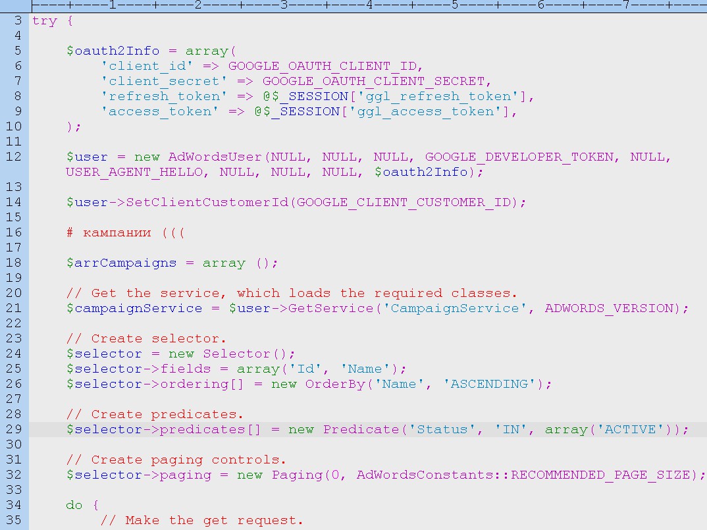The image size is (707, 530).
Task: Click ADWORDS_VERSION constant
Action: tap(609, 309)
